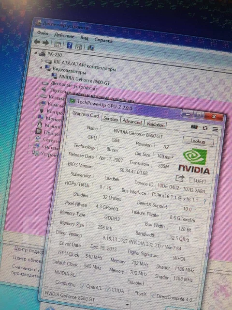Click the Звуковые устройства category icon
The width and height of the screenshot is (232, 310).
44,89
